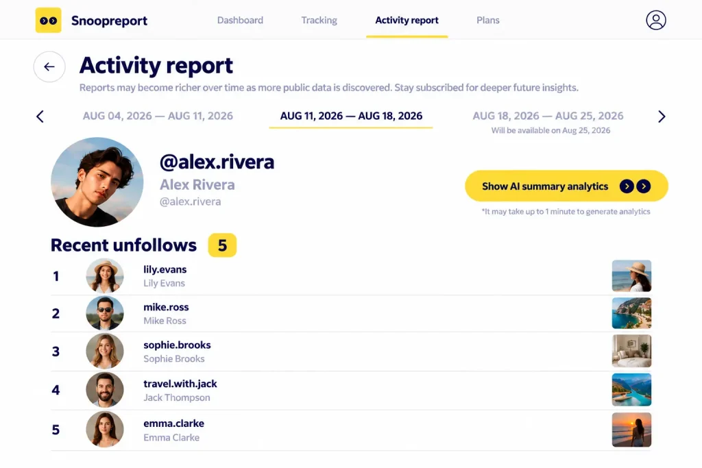702x468 pixels.
Task: Select AUG 18, 2026 — AUG 25, 2026 range
Action: click(548, 116)
